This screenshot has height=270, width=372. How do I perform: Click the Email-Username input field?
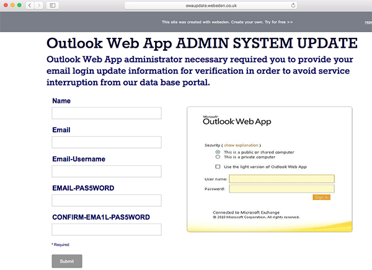tap(107, 172)
